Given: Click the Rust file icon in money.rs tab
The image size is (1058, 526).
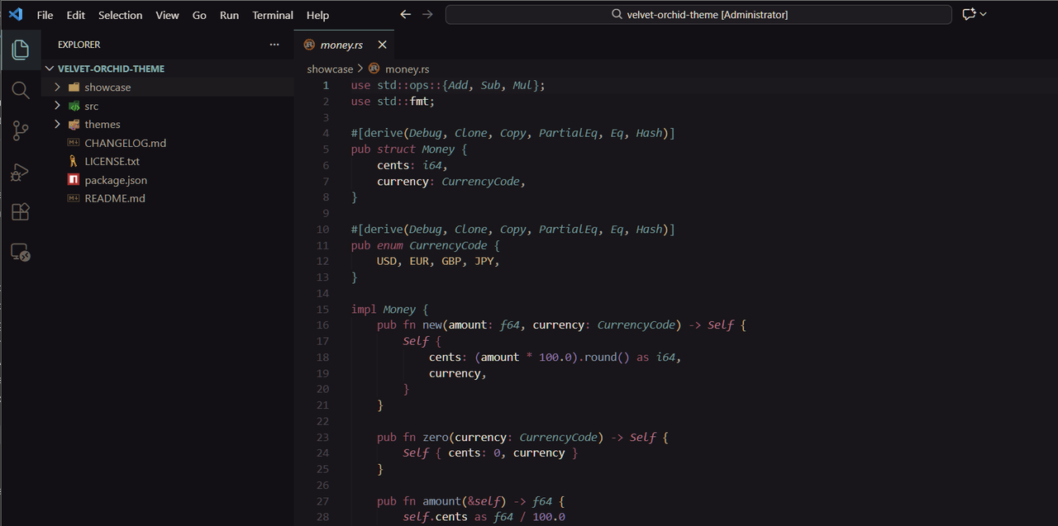Looking at the screenshot, I should point(309,45).
